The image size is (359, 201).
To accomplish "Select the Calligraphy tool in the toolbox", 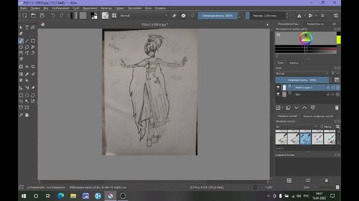I will pos(21,33).
